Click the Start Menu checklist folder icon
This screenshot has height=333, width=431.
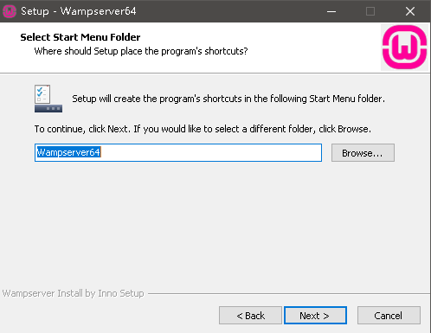click(x=48, y=99)
